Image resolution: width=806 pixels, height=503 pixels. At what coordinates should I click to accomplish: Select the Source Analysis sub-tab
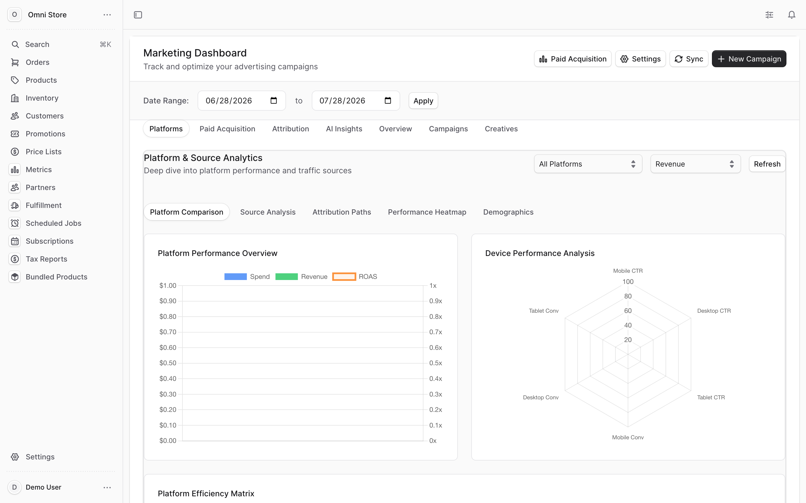tap(268, 212)
